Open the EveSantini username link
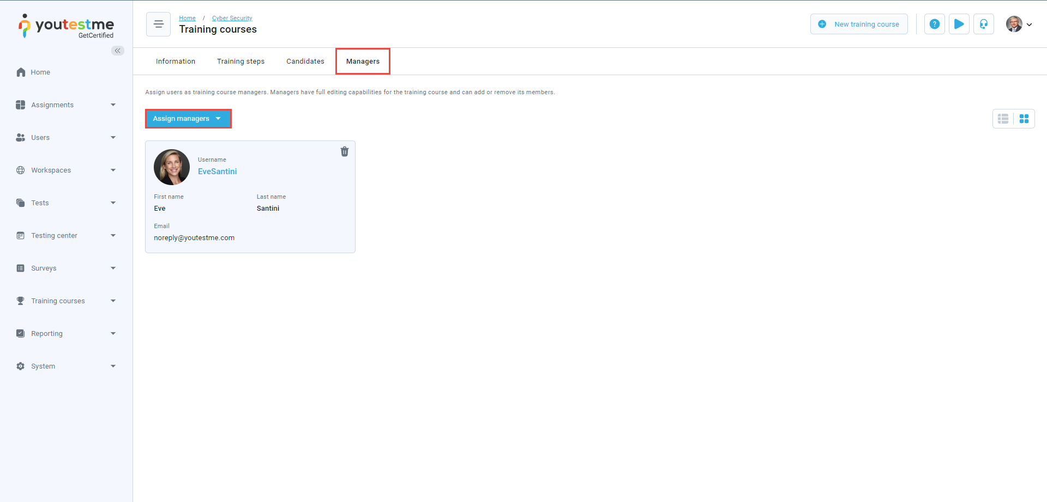1047x502 pixels. coord(218,172)
